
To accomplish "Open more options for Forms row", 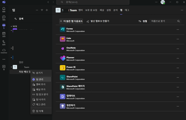I will 178,29.
